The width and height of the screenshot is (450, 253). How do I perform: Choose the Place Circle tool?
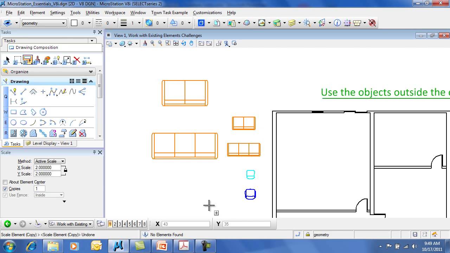pyautogui.click(x=13, y=123)
